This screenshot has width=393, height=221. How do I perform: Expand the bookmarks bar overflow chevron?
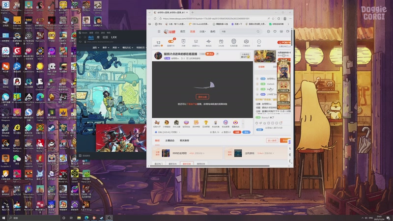pyautogui.click(x=288, y=24)
